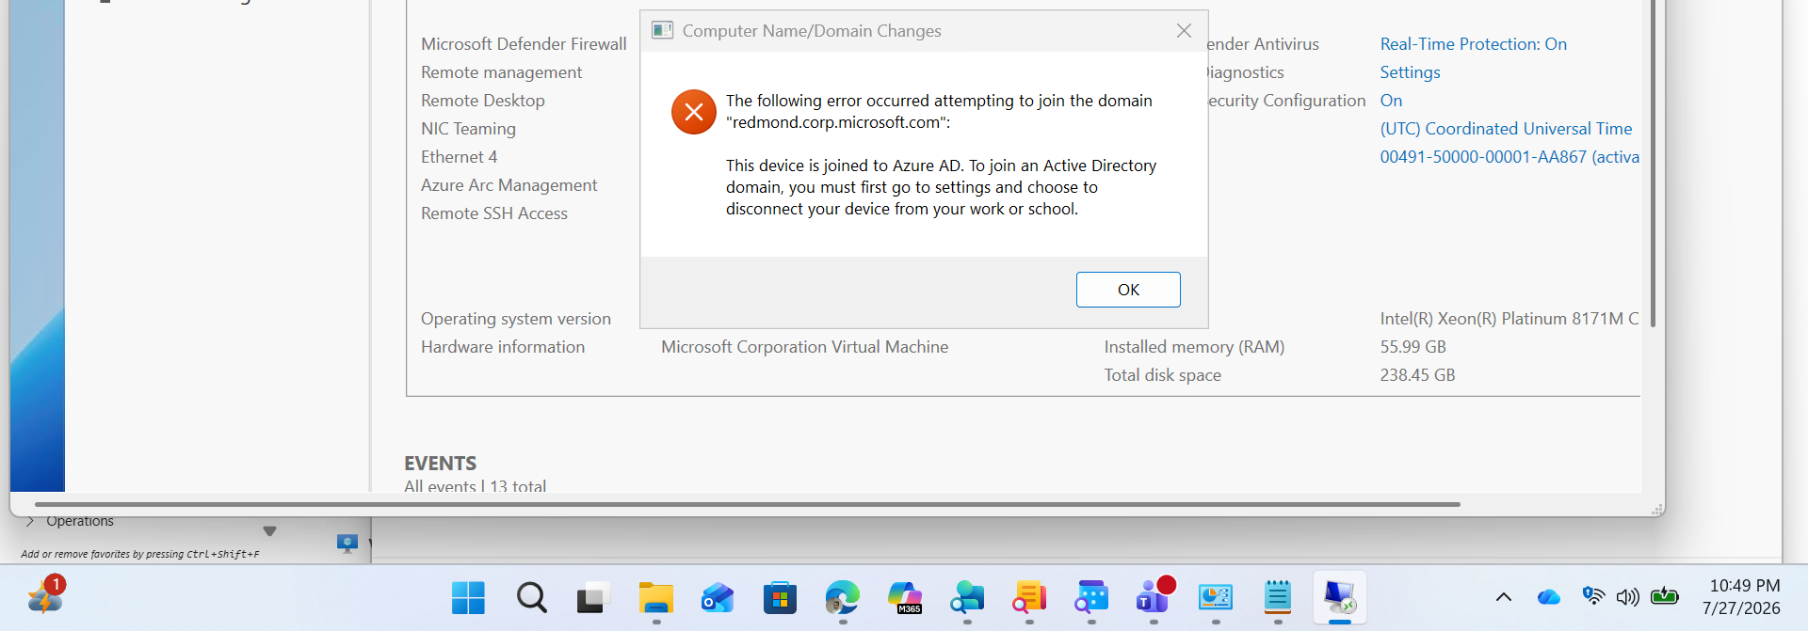Switch to Remote Desktop Connection in taskbar
Viewport: 1808px width, 631px height.
click(x=1340, y=597)
